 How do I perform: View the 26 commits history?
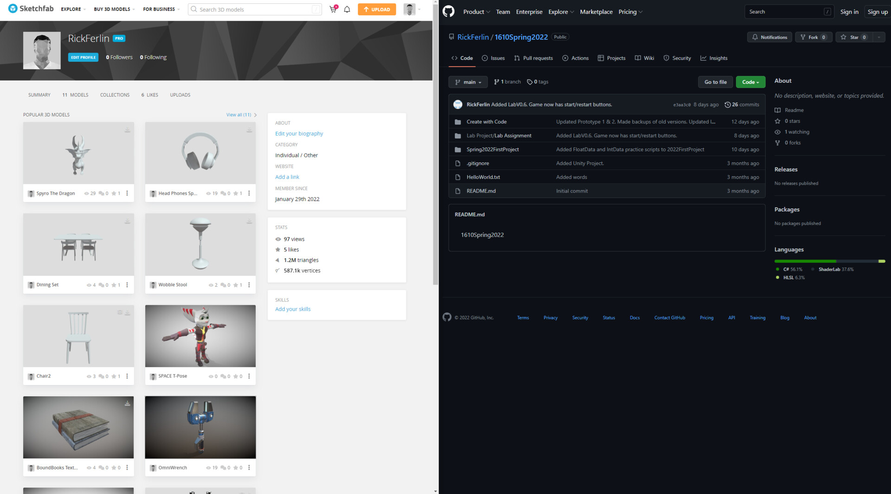coord(742,104)
